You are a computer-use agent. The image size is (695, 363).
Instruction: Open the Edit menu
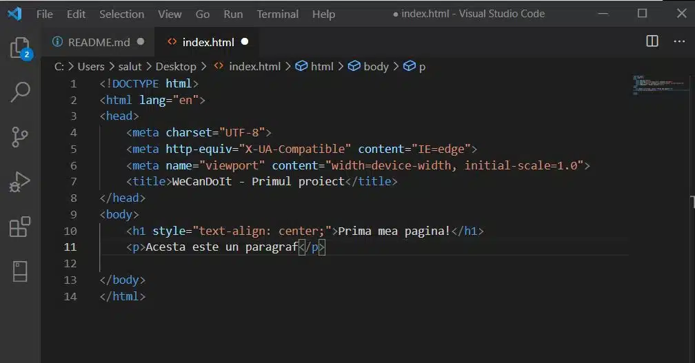pyautogui.click(x=77, y=14)
